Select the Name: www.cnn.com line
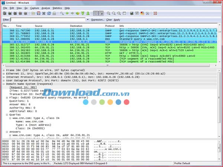Screen dimensions: 223x167 click(x=30, y=122)
